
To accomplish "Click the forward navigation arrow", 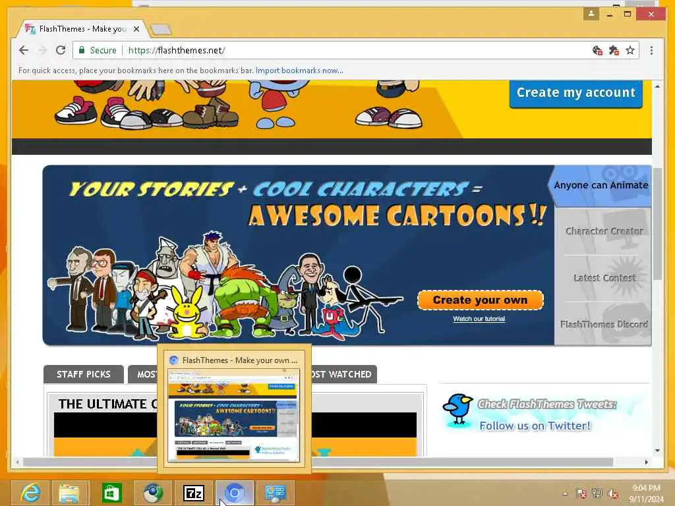I will 42,50.
